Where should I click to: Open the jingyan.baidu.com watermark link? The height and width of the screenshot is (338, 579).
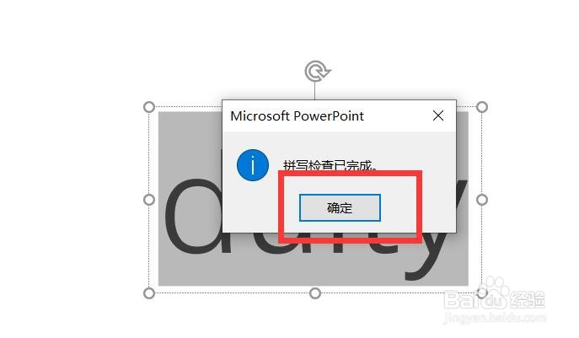click(x=495, y=317)
